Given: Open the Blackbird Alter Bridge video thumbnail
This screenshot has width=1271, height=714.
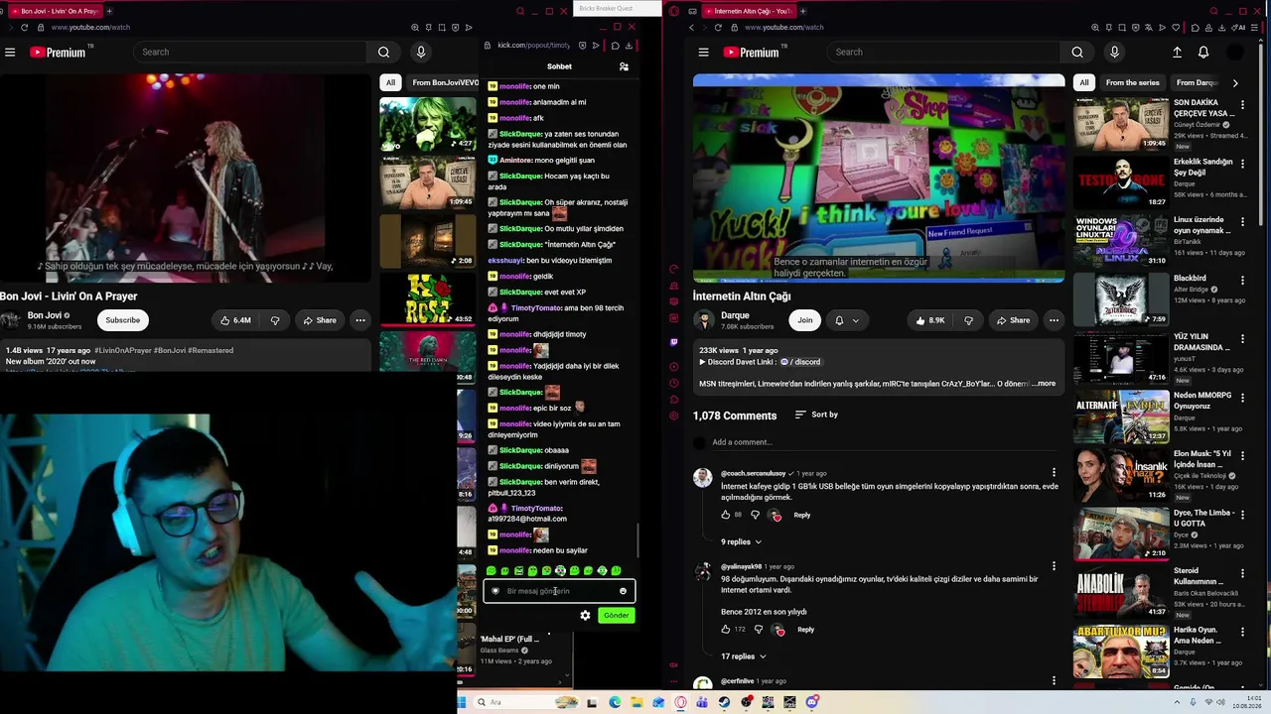Looking at the screenshot, I should (x=1121, y=299).
